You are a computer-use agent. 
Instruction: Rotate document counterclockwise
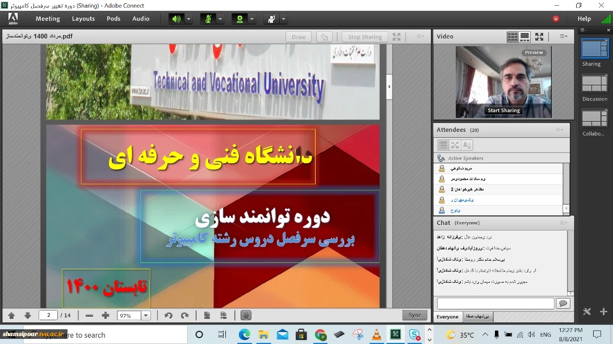(169, 316)
